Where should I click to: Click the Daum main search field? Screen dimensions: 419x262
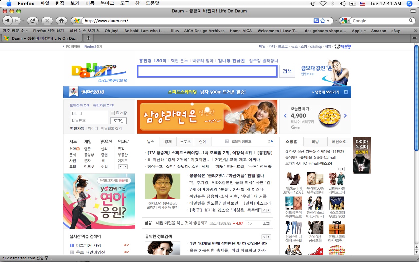point(207,71)
